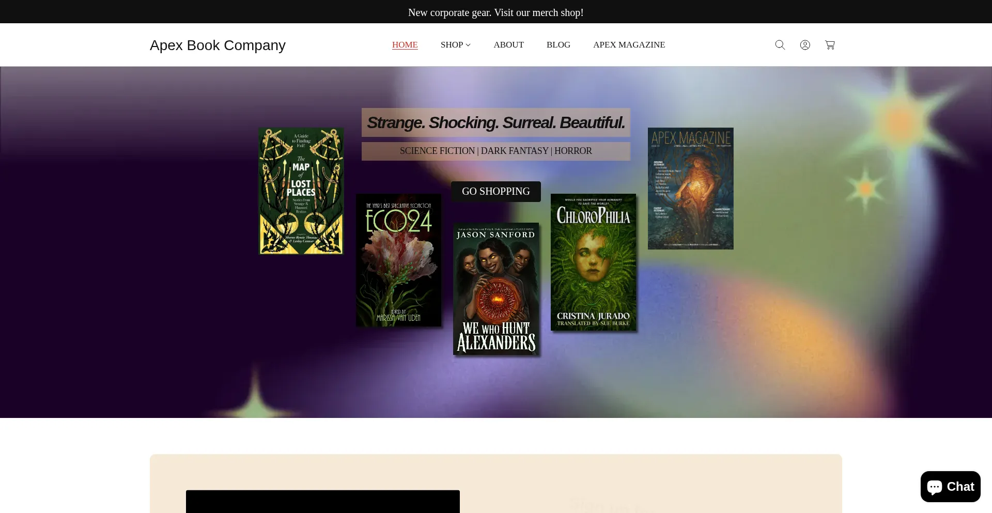Click the user account icon
The image size is (992, 513).
[804, 45]
